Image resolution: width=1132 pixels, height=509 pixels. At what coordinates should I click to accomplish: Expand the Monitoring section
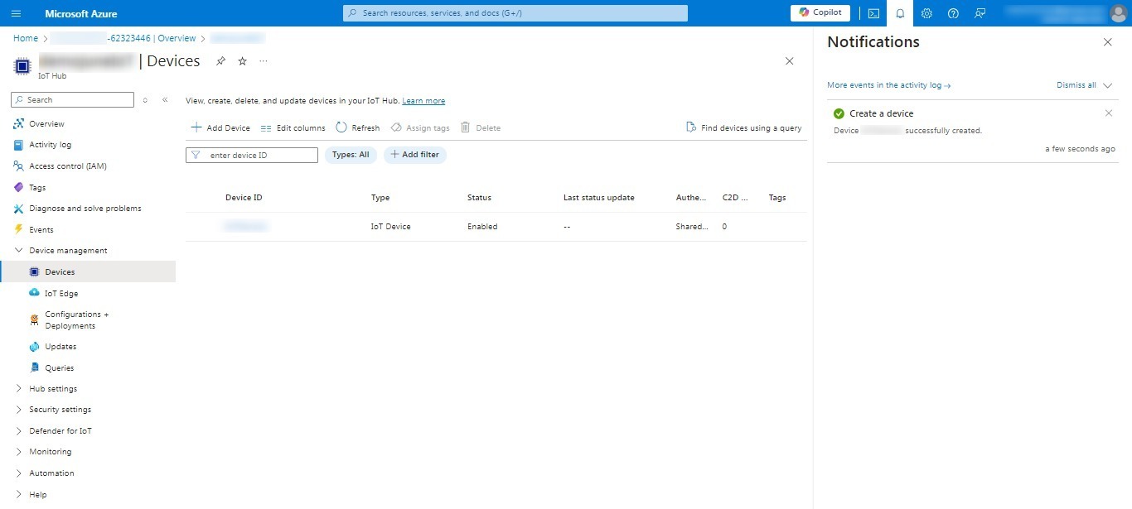tap(50, 452)
